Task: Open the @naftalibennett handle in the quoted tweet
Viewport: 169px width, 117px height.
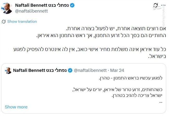Action: coord(90,70)
